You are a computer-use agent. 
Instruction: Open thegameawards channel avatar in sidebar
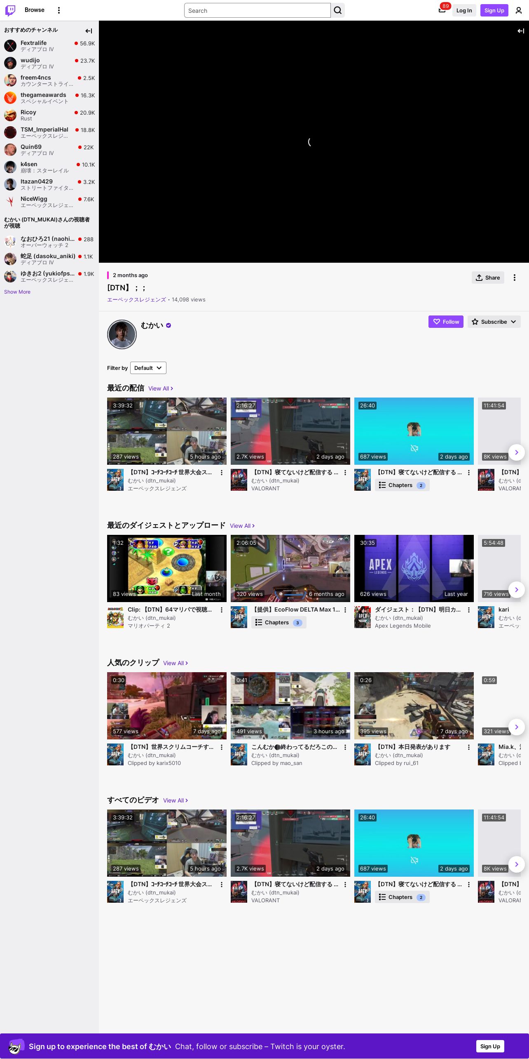[10, 98]
